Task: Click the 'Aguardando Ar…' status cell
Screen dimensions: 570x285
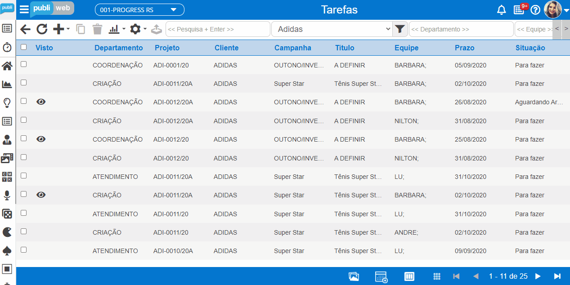Action: [x=539, y=102]
